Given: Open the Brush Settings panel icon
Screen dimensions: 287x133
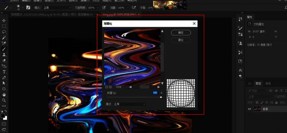Looking at the screenshot, I should [240, 28].
